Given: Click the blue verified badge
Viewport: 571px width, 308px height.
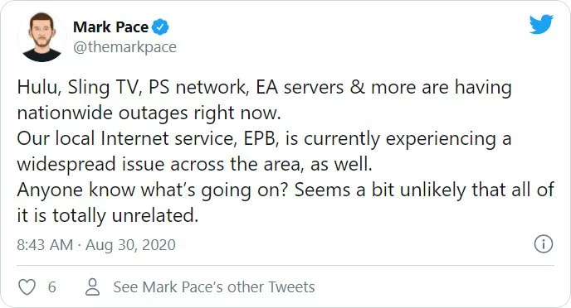Looking at the screenshot, I should (x=160, y=27).
